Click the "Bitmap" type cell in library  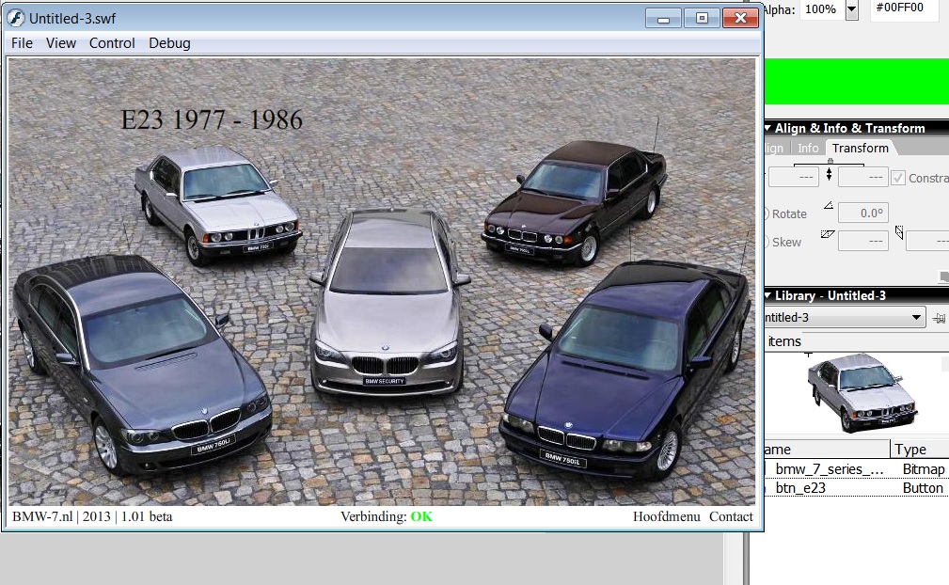point(923,469)
